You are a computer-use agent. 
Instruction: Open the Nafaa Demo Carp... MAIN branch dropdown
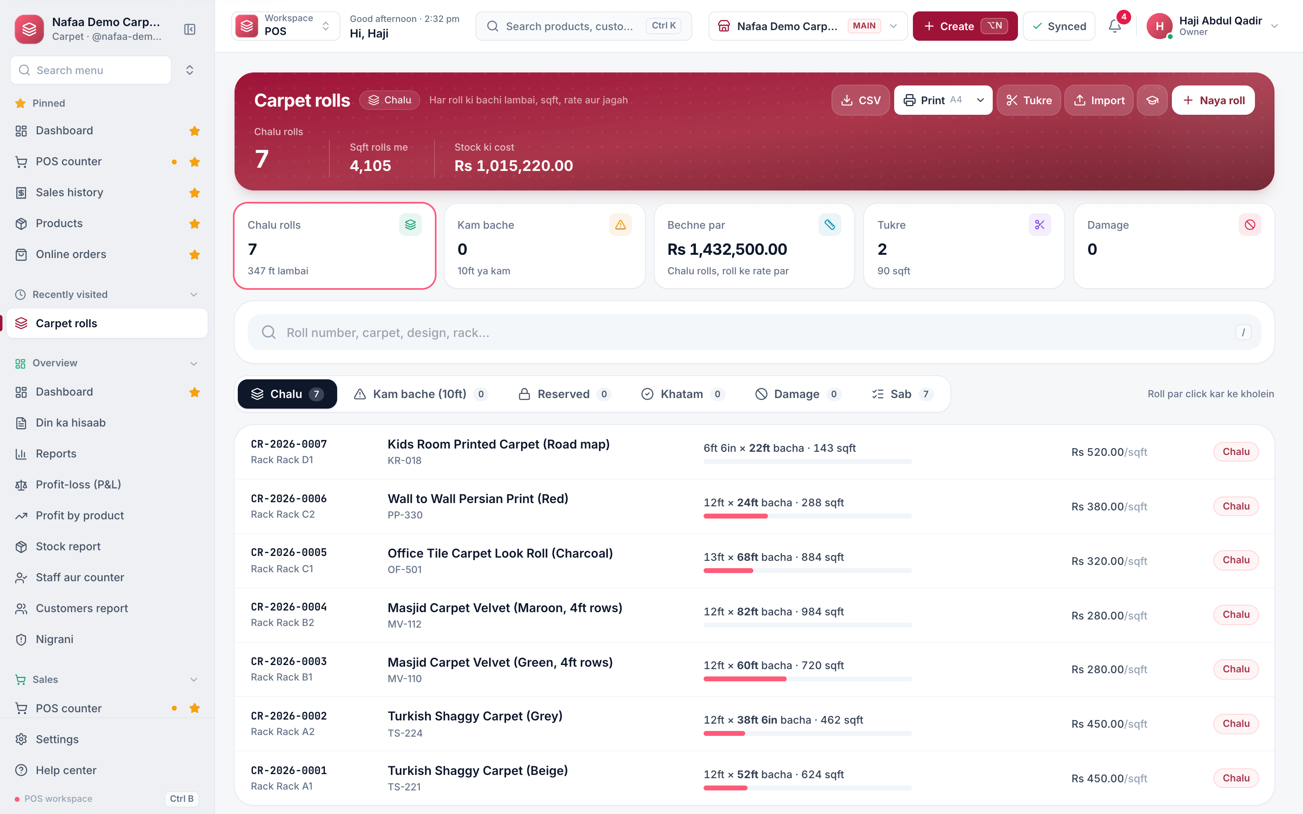(807, 26)
